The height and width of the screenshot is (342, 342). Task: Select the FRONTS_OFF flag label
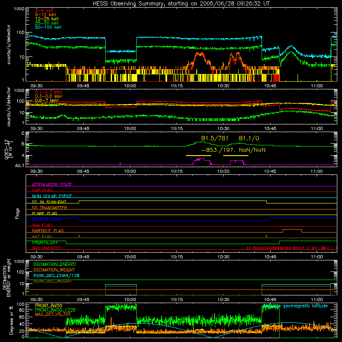point(45,242)
